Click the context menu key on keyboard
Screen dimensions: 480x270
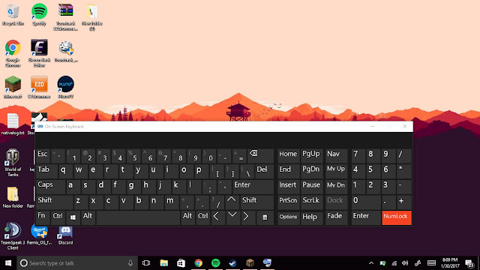pyautogui.click(x=265, y=217)
